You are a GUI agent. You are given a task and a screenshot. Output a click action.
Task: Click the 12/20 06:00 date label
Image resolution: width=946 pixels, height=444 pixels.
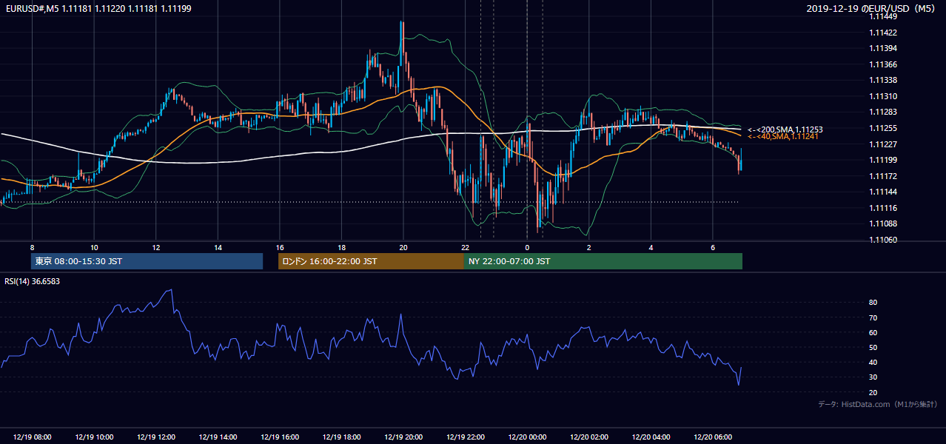point(713,437)
